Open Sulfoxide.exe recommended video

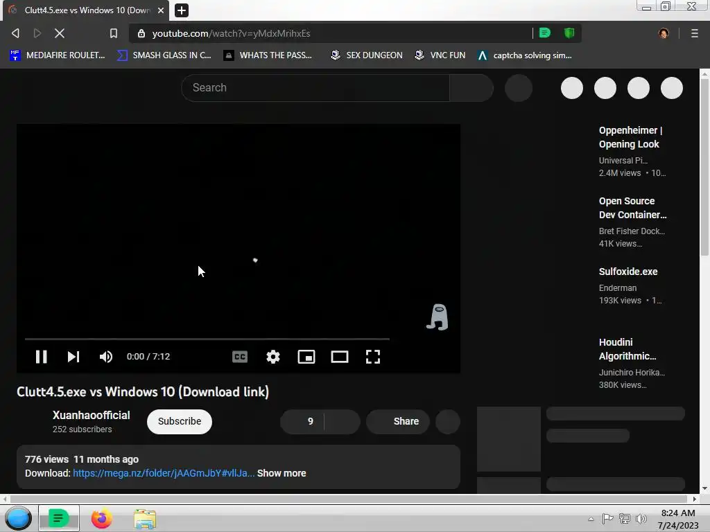point(628,272)
